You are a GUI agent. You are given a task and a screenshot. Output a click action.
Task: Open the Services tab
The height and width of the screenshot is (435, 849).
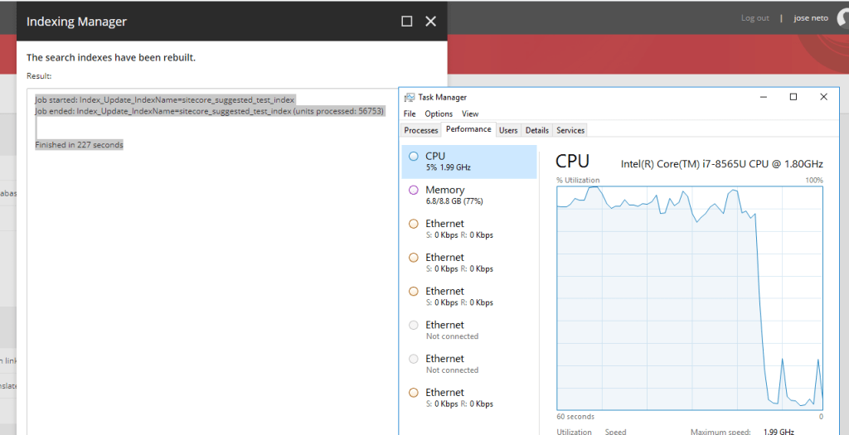[570, 130]
